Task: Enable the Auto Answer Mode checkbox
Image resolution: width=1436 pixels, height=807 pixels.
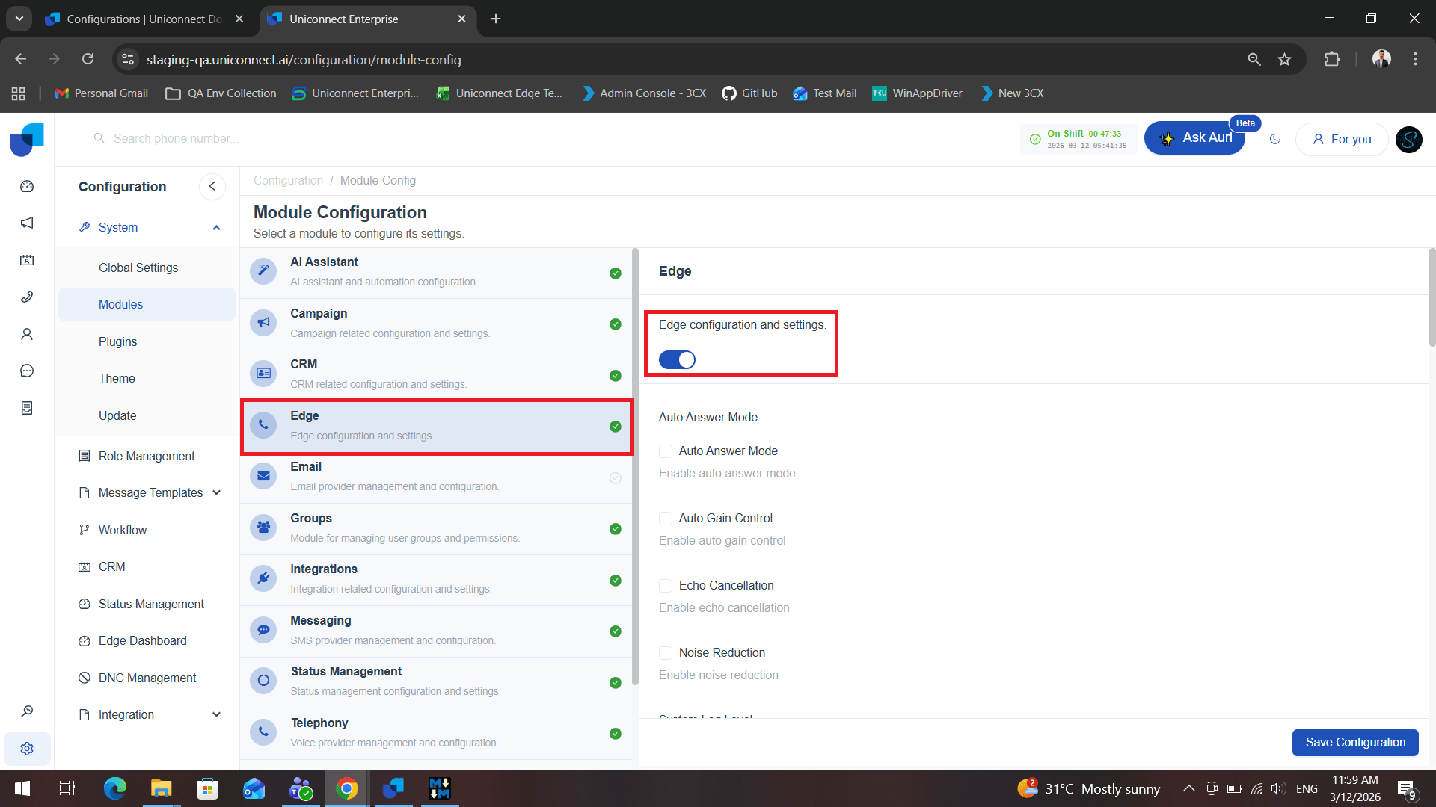Action: (666, 451)
